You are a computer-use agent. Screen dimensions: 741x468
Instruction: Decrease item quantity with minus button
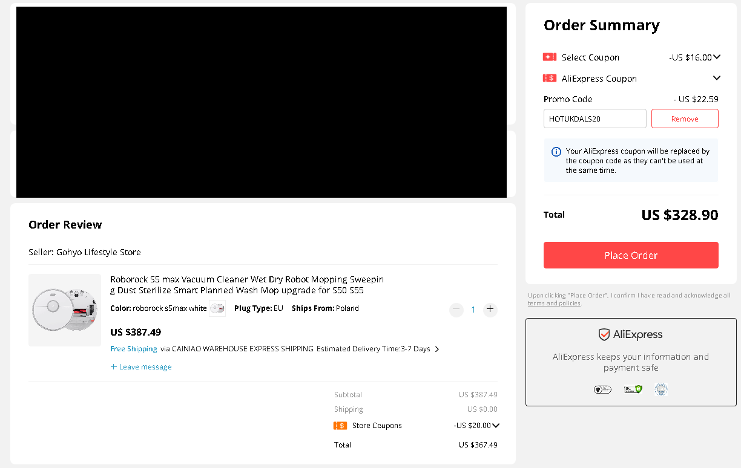[456, 310]
